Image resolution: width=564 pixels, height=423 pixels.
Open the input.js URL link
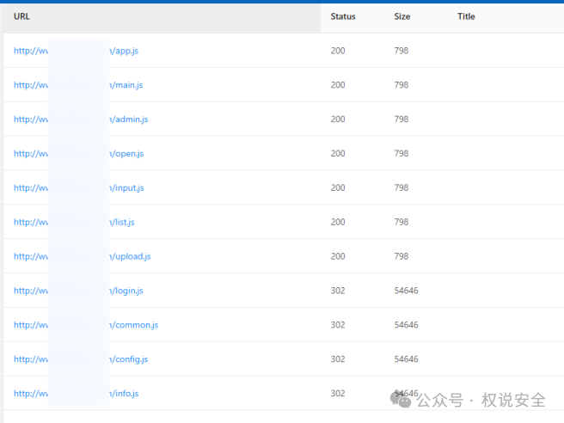point(79,187)
